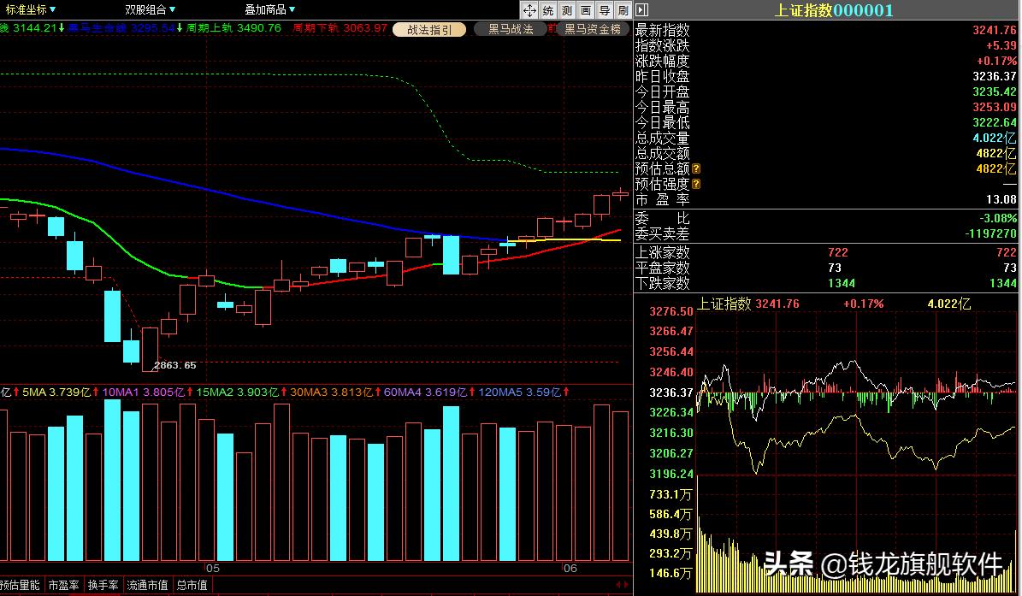This screenshot has width=1022, height=596.
Task: Click the 测 measure toolbar icon
Action: point(567,10)
